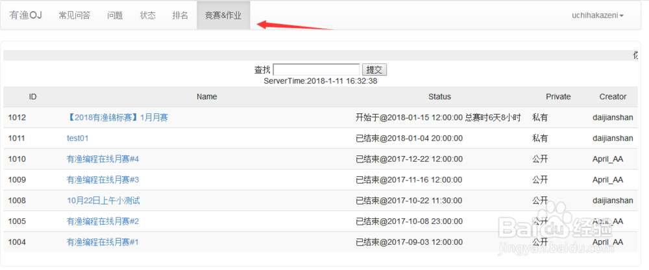Click the Status column header
The height and width of the screenshot is (270, 649).
pos(439,96)
